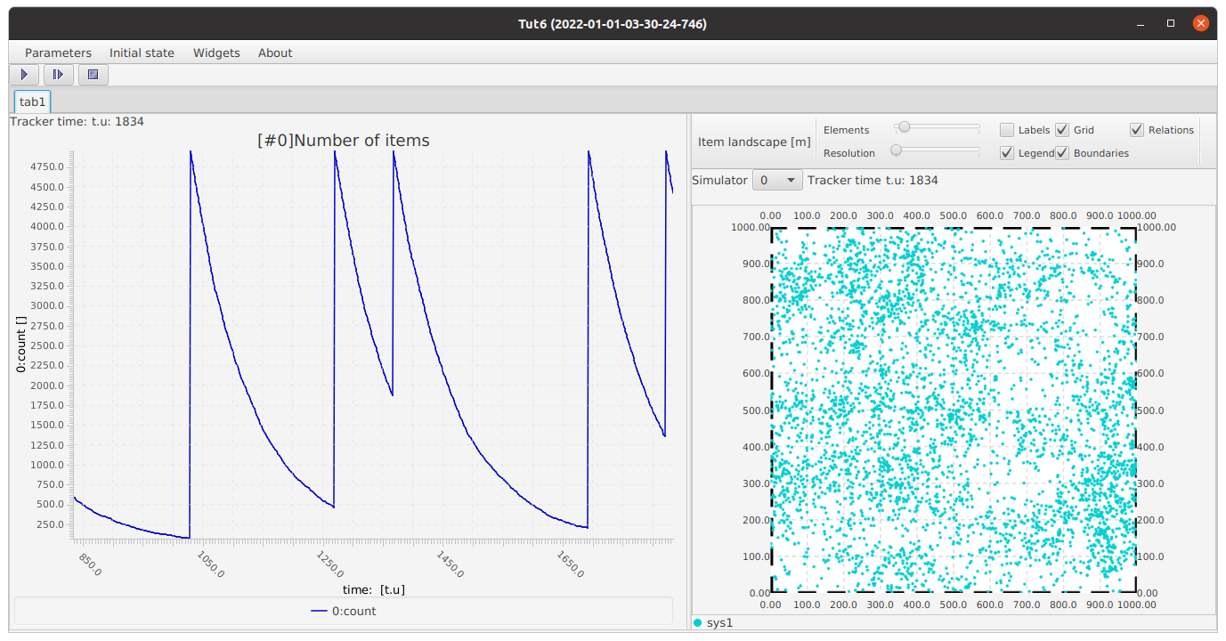Open the Parameters menu
1226x641 pixels.
point(58,53)
